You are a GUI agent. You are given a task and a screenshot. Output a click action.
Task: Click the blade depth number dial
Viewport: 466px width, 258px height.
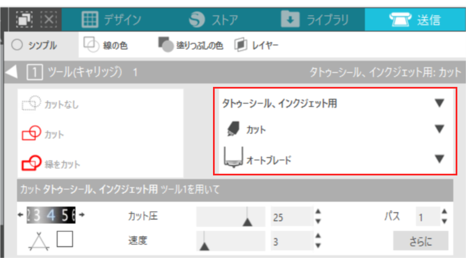(x=51, y=215)
